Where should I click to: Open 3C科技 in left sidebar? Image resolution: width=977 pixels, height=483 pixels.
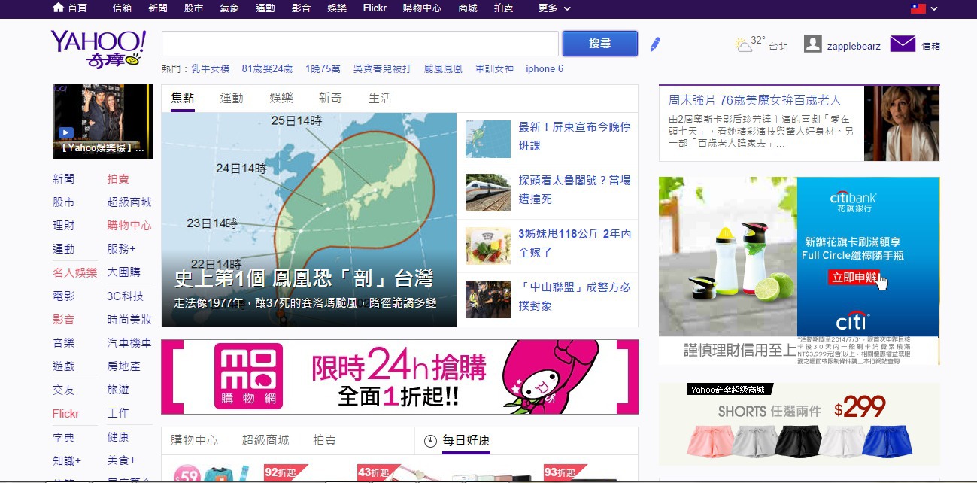click(x=126, y=296)
